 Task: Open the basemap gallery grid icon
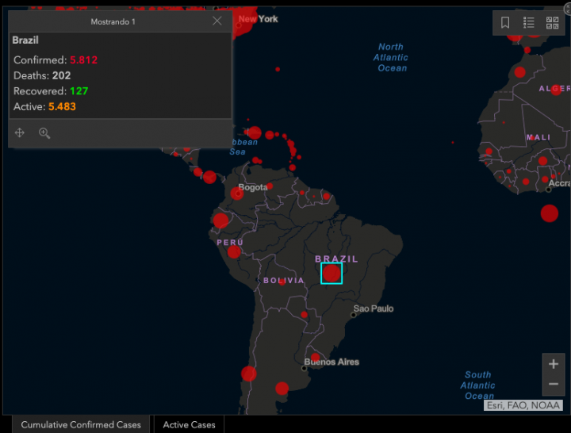pos(552,22)
